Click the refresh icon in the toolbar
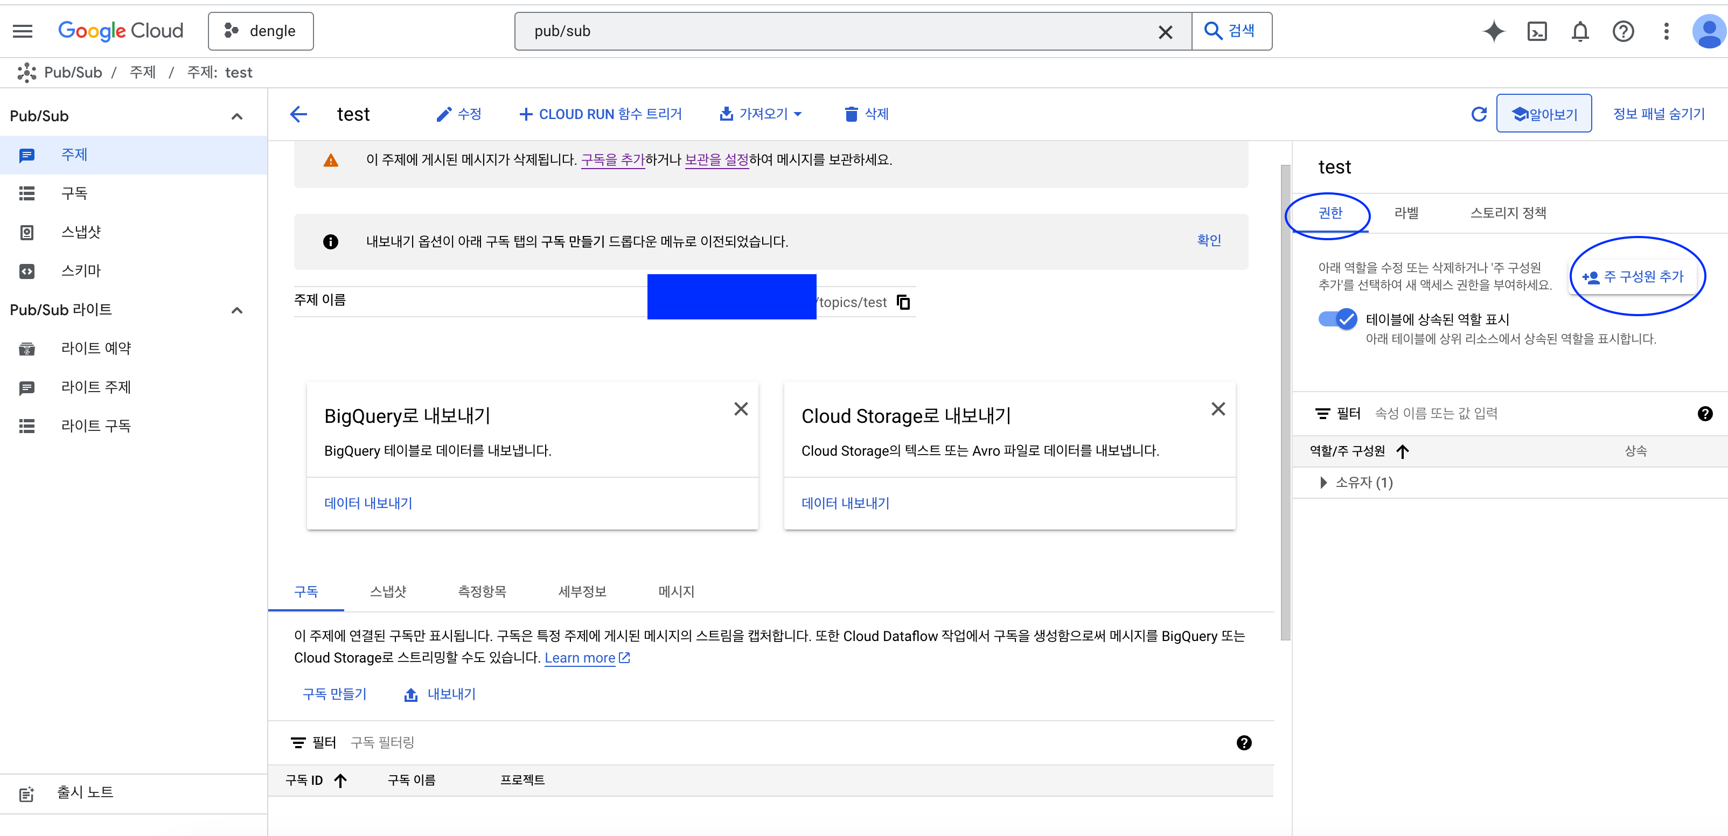1728x836 pixels. (1479, 114)
